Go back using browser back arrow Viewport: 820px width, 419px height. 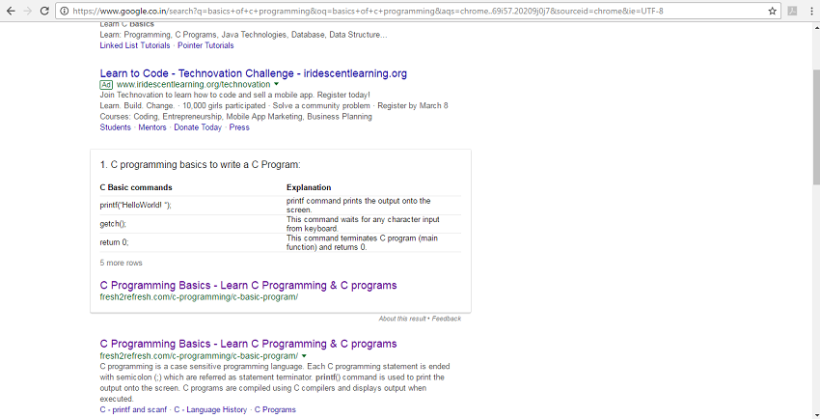(x=11, y=11)
